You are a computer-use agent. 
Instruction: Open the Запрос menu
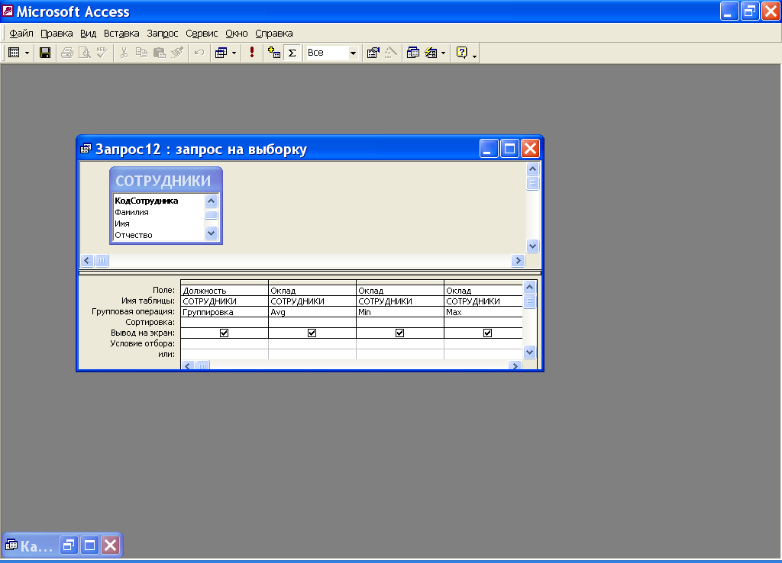163,34
